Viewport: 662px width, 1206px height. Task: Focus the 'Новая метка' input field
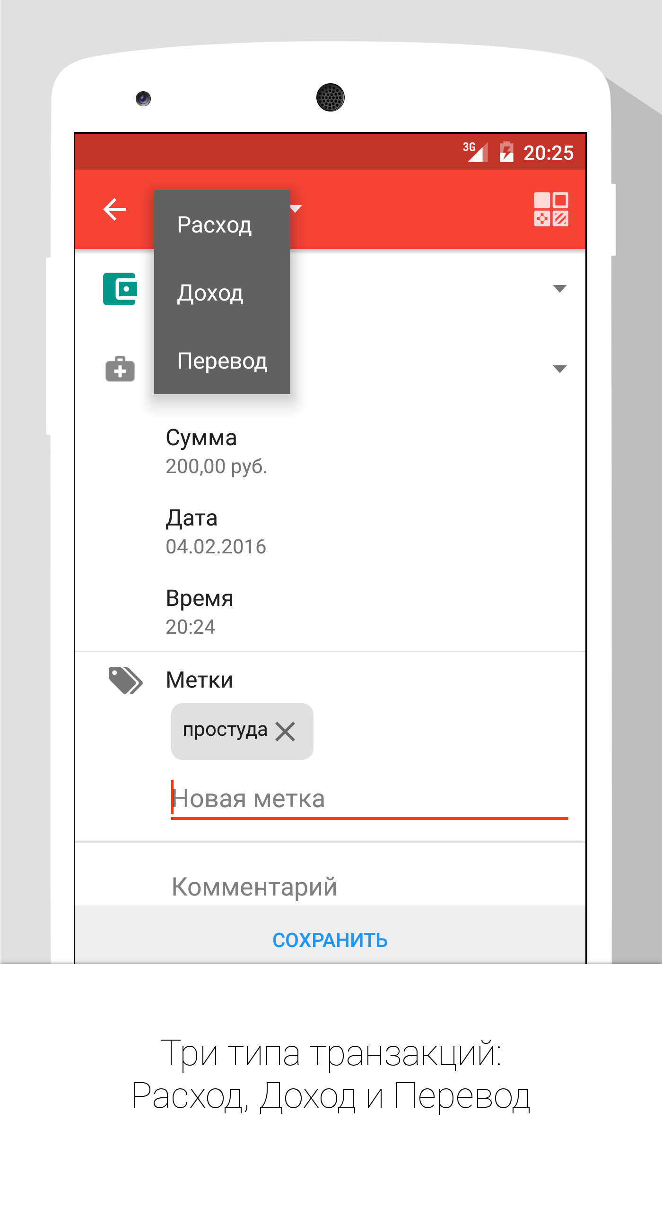(369, 799)
